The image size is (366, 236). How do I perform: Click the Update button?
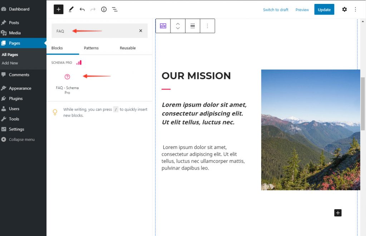[324, 10]
